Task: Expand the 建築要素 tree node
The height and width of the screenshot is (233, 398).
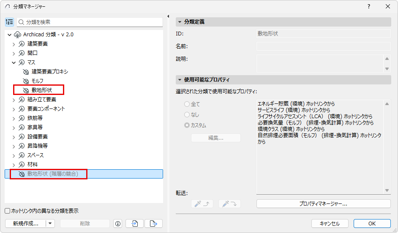Action: point(14,44)
